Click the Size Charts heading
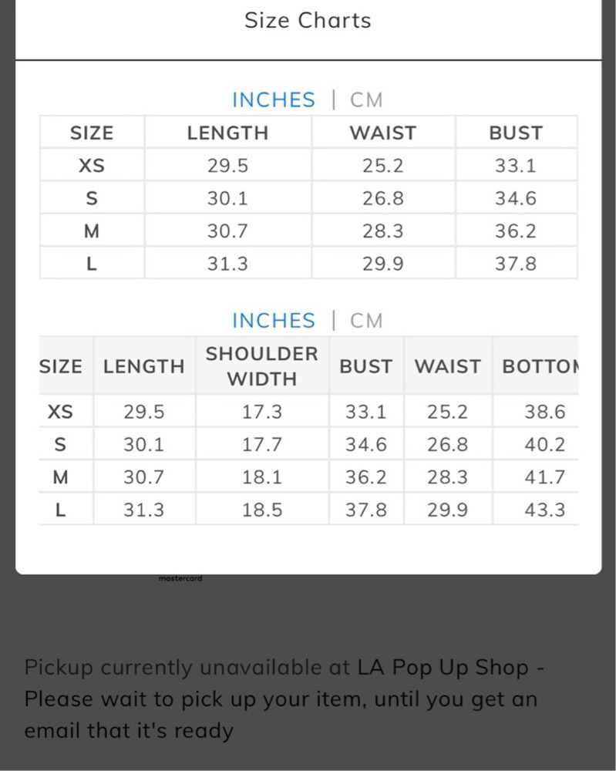The height and width of the screenshot is (771, 616). tap(308, 21)
